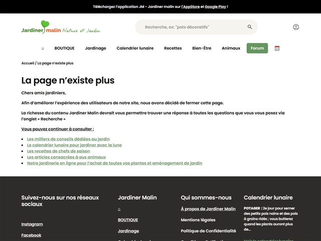Click the green Forum button
The image size is (321, 241).
[257, 48]
